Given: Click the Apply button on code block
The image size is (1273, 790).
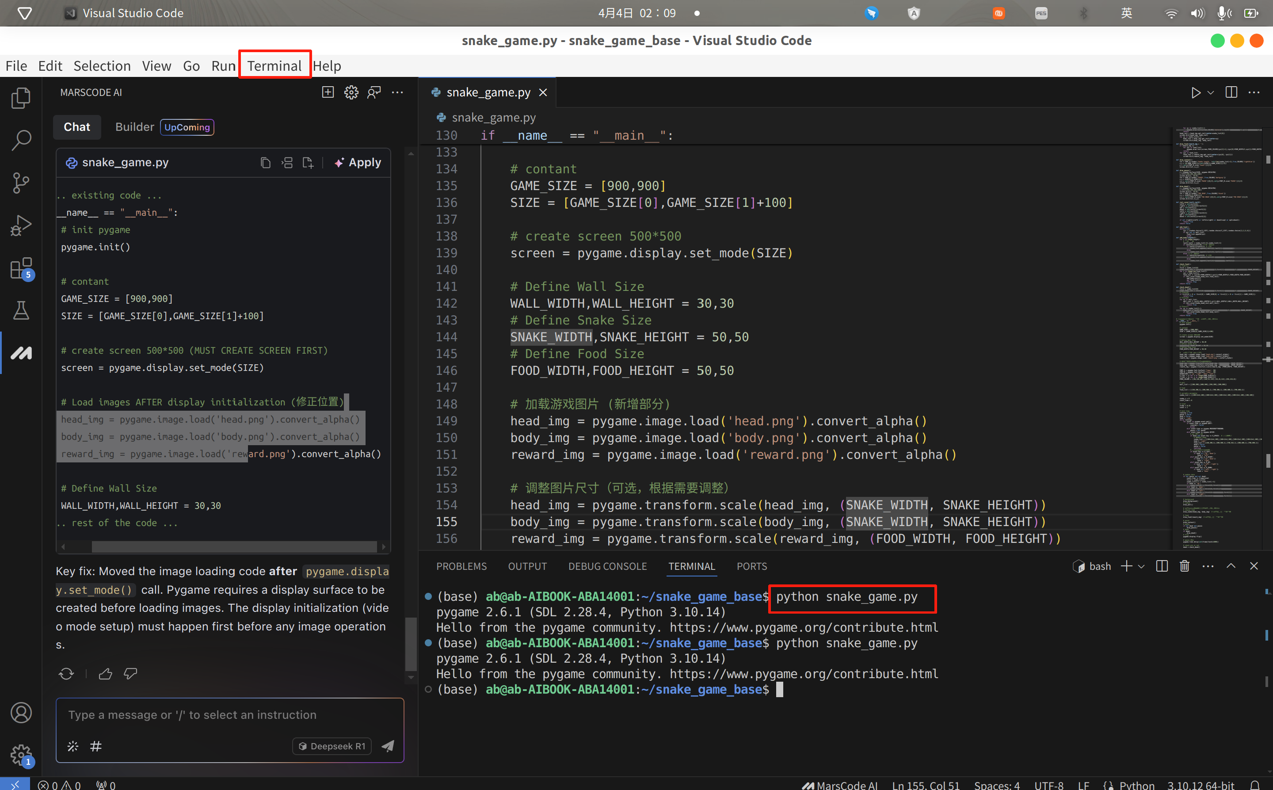Looking at the screenshot, I should 358,163.
